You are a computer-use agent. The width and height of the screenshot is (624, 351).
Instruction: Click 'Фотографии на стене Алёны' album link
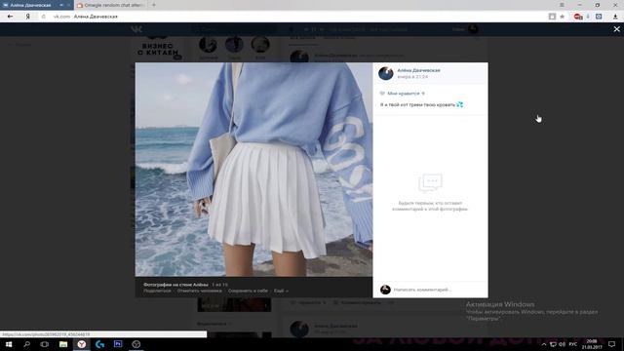point(175,285)
